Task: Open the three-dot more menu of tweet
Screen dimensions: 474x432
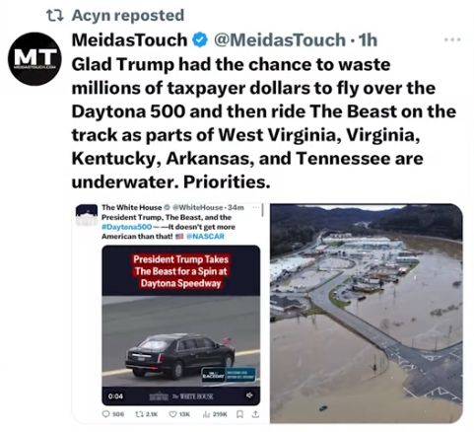Action: [452, 39]
